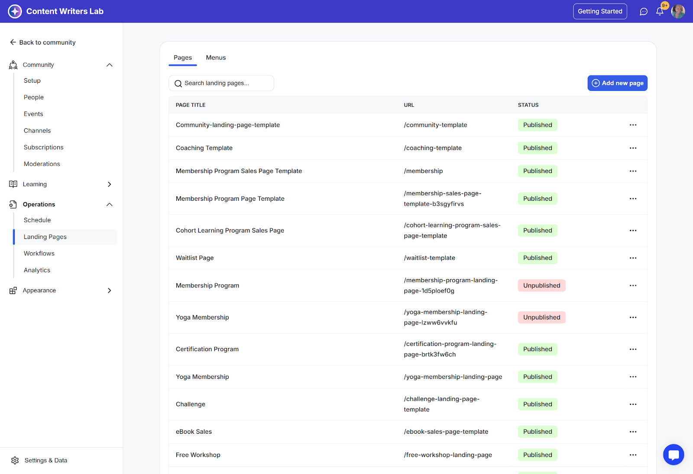Image resolution: width=693 pixels, height=474 pixels.
Task: Expand the Appearance sidebar section
Action: (x=110, y=290)
